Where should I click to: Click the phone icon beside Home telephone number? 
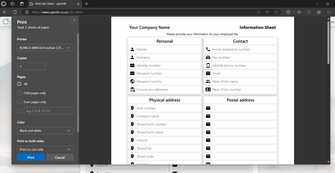[208, 49]
